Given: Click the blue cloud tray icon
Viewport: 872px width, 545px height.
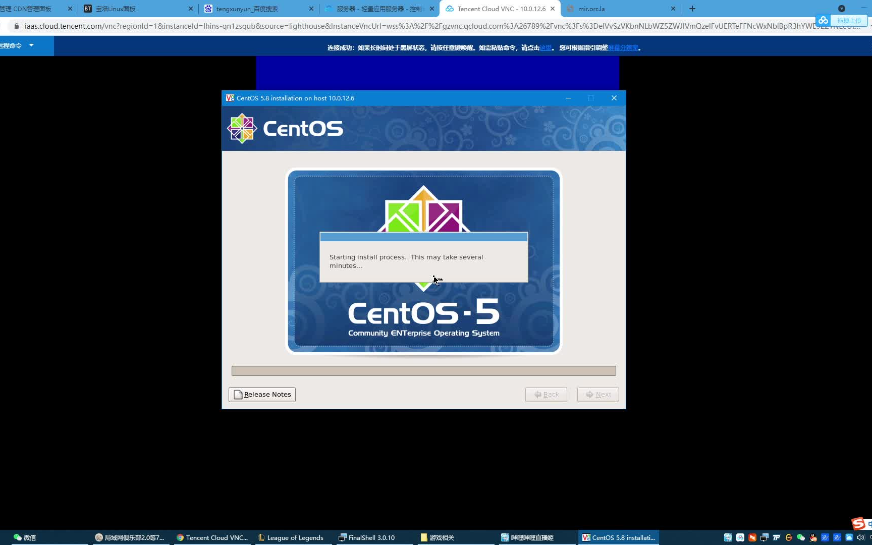Looking at the screenshot, I should pos(849,537).
